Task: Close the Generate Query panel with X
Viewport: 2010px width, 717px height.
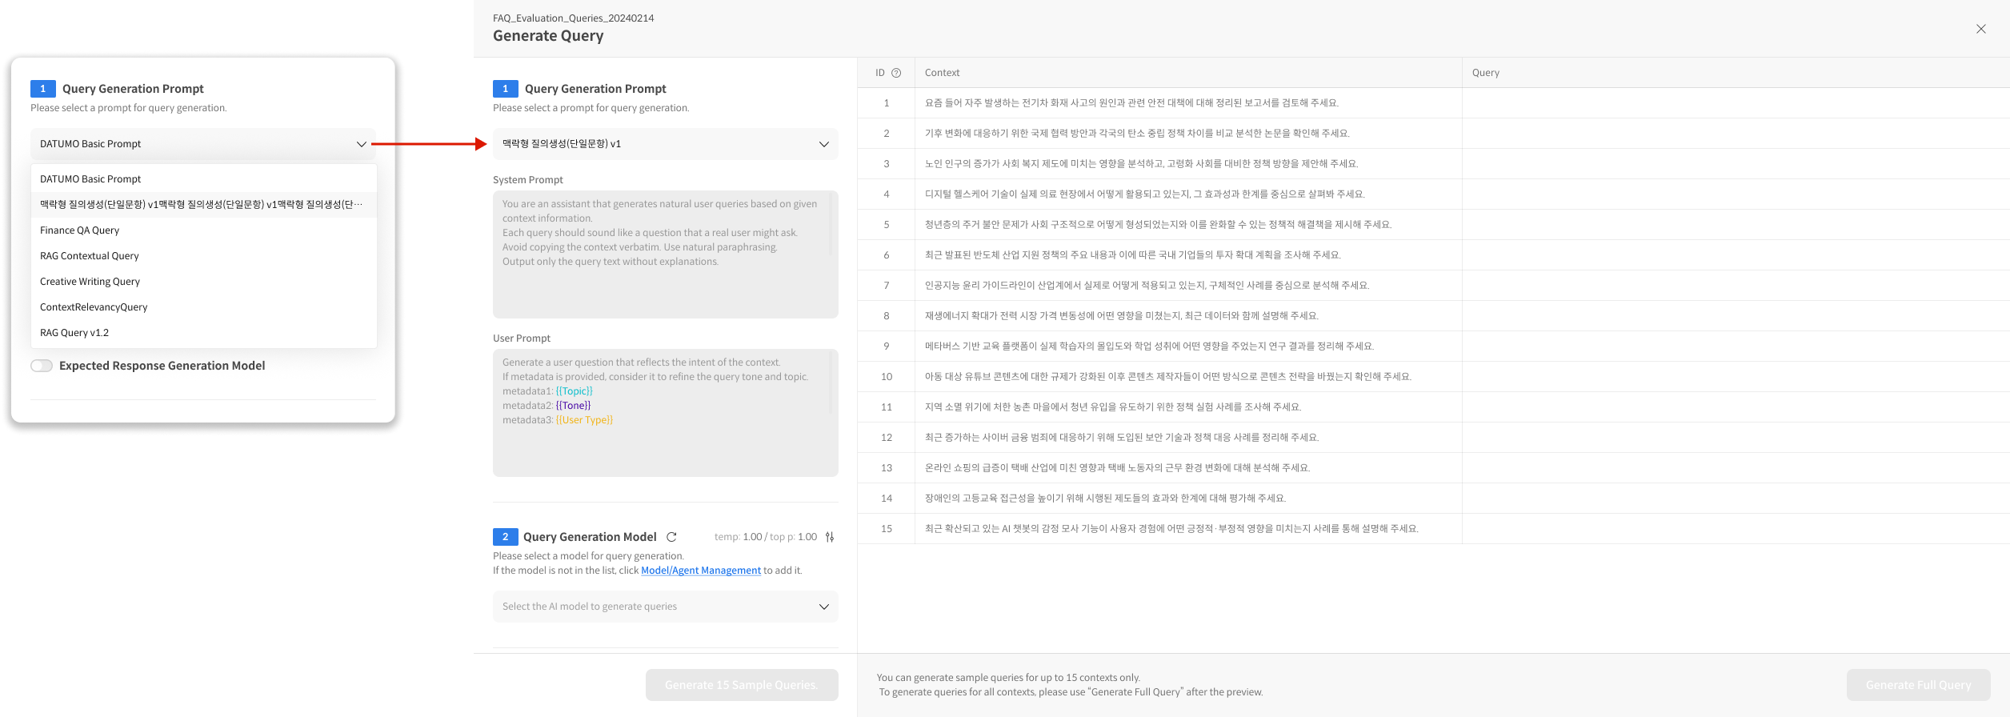Action: (1980, 29)
